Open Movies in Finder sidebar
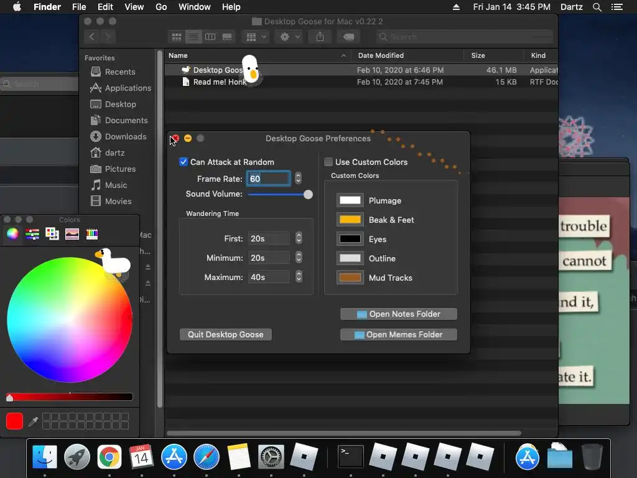 click(111, 201)
